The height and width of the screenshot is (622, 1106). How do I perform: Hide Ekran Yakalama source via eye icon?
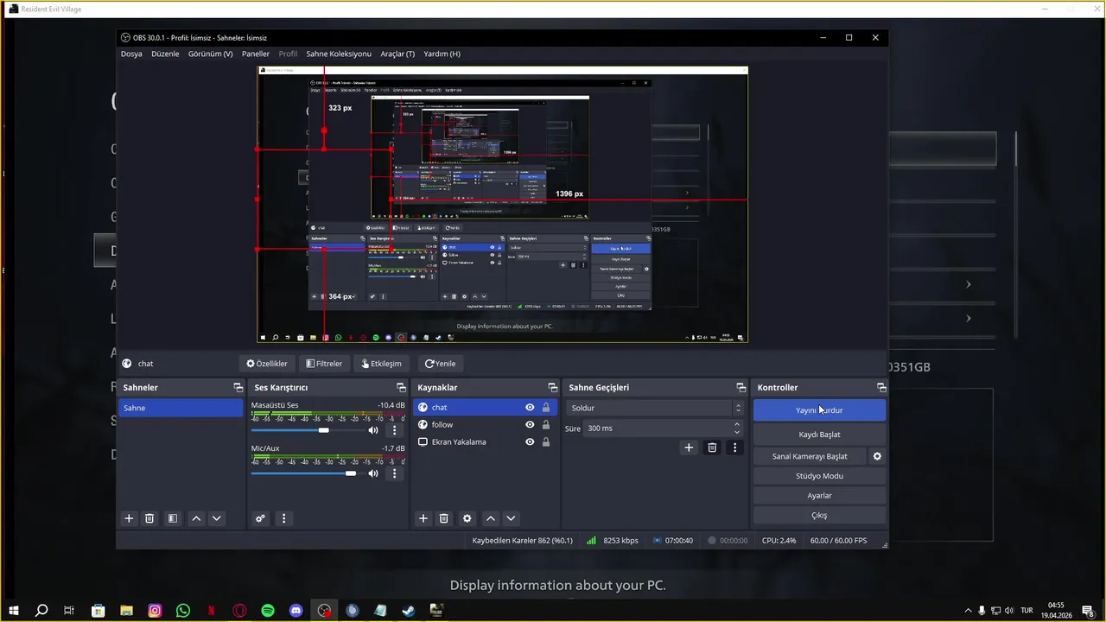tap(530, 442)
